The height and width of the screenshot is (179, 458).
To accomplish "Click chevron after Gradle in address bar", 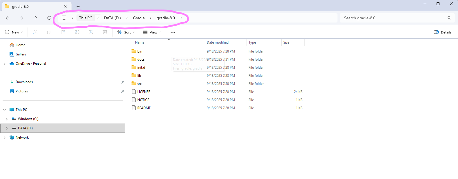I will pyautogui.click(x=151, y=18).
